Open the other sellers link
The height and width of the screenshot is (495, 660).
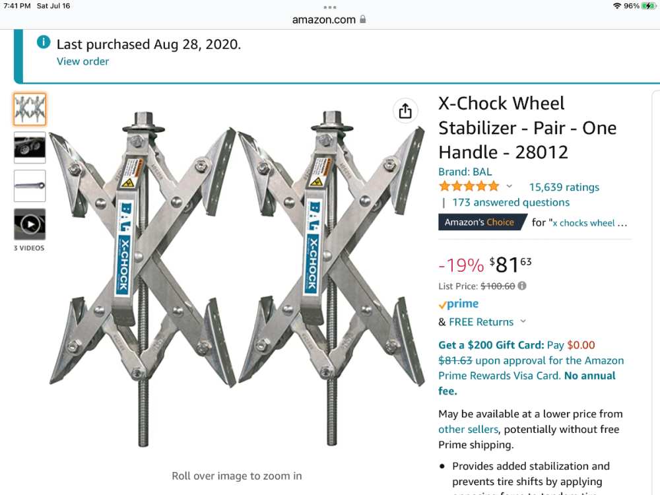(469, 429)
